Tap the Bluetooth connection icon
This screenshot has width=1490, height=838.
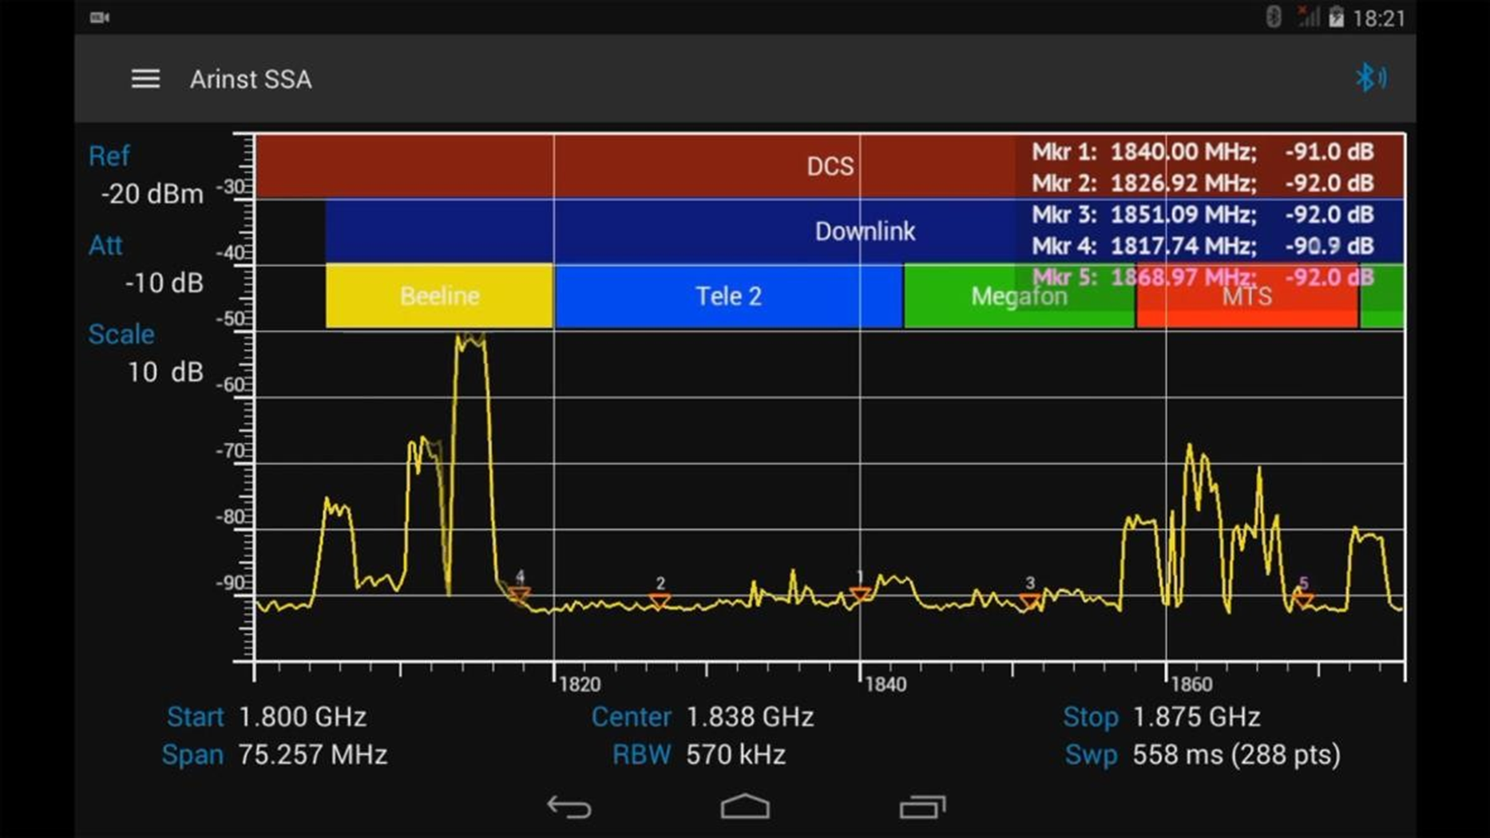(1370, 77)
